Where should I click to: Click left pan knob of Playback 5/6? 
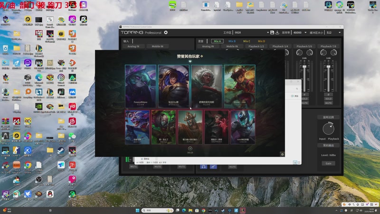point(299,52)
